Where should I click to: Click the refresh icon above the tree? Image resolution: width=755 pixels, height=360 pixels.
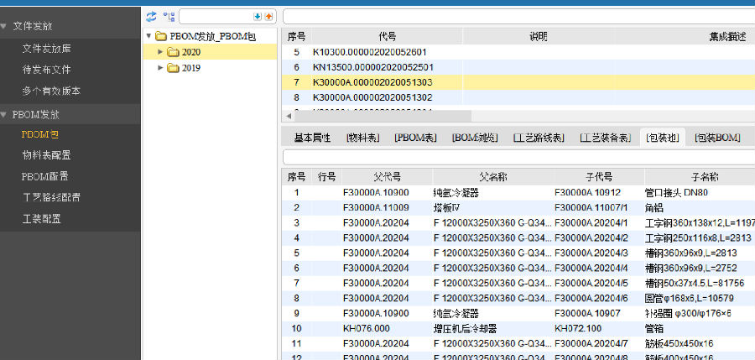[x=151, y=16]
